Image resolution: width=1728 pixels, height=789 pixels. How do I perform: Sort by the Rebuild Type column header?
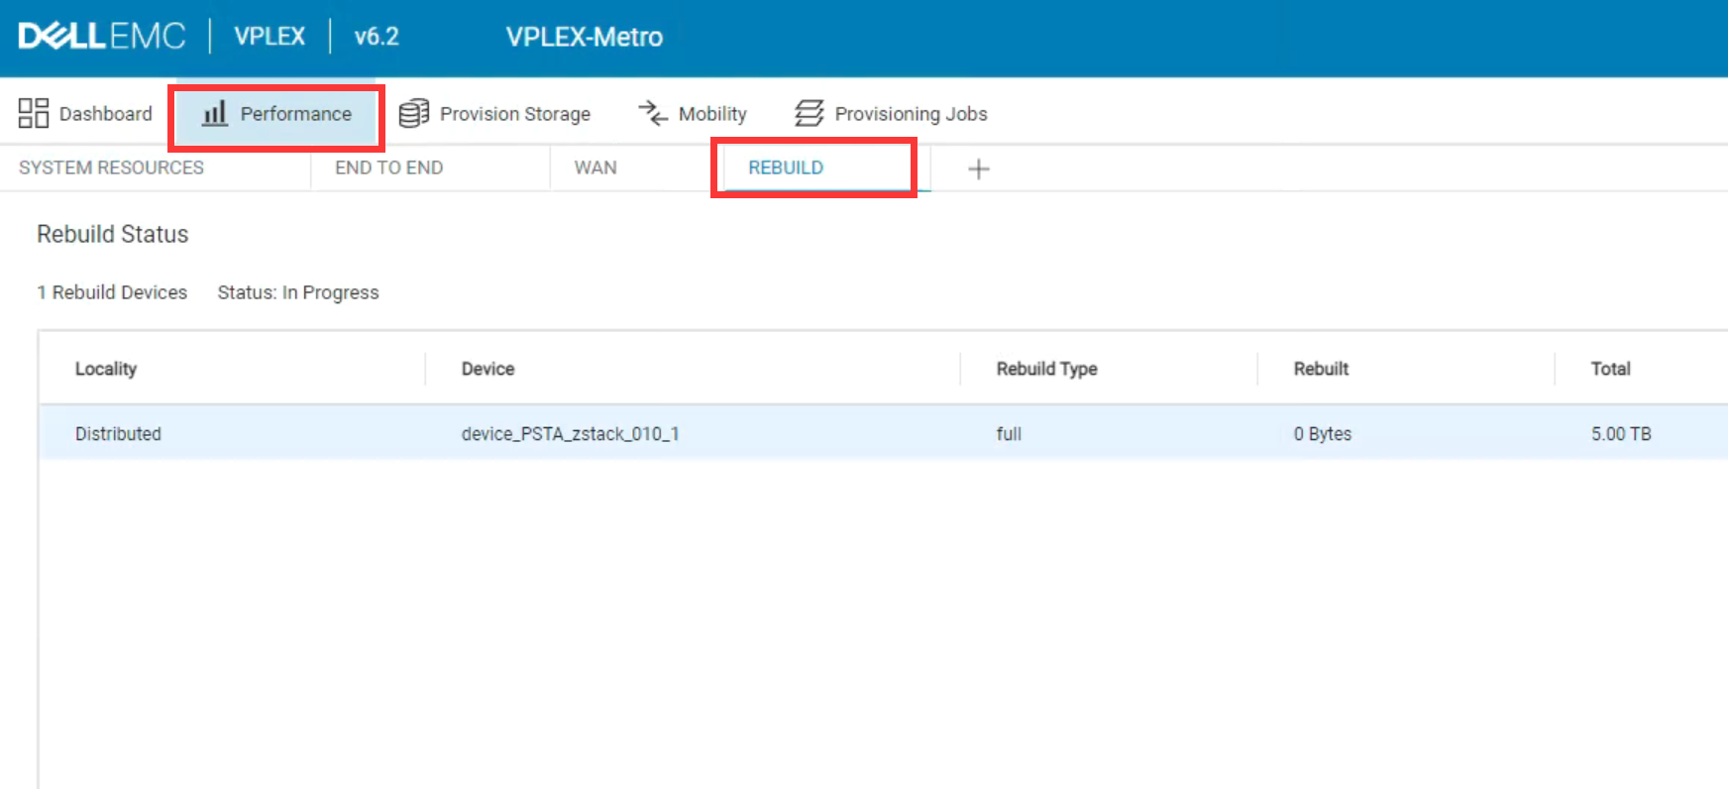pos(1046,369)
